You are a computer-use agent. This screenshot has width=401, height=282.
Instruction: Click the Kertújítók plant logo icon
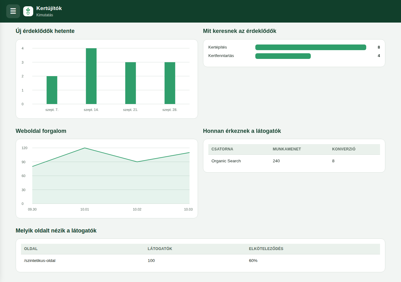tap(28, 11)
